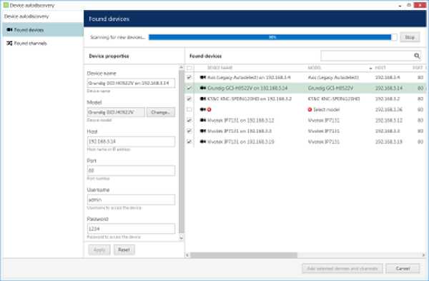Edit the Port field

pyautogui.click(x=131, y=170)
